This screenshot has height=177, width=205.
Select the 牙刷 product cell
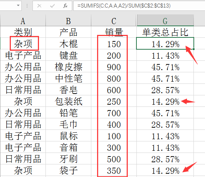pyautogui.click(x=68, y=159)
